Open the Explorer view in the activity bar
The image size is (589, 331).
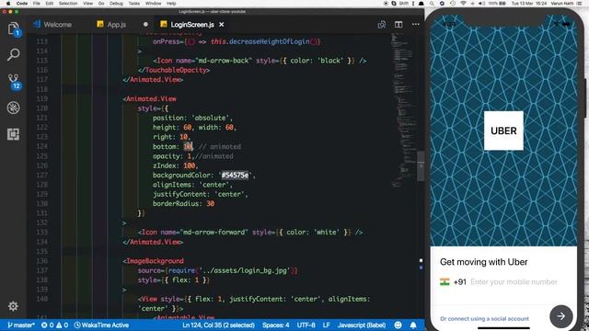[x=13, y=29]
